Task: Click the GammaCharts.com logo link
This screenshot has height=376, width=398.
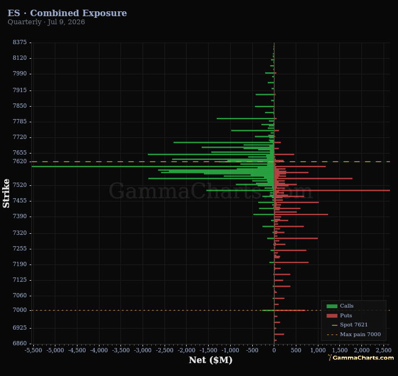Action: [363, 358]
